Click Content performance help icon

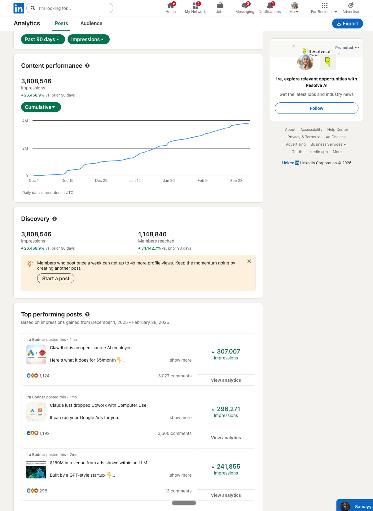pyautogui.click(x=87, y=66)
